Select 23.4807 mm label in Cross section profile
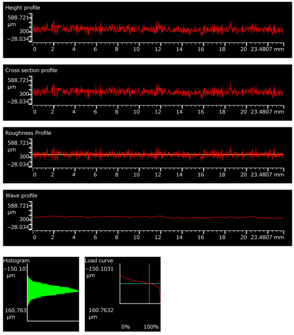This screenshot has width=294, height=335. pos(267,112)
